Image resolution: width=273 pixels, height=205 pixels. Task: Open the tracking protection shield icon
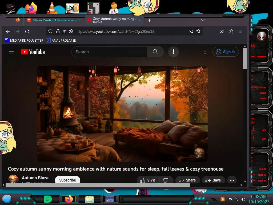point(50,31)
